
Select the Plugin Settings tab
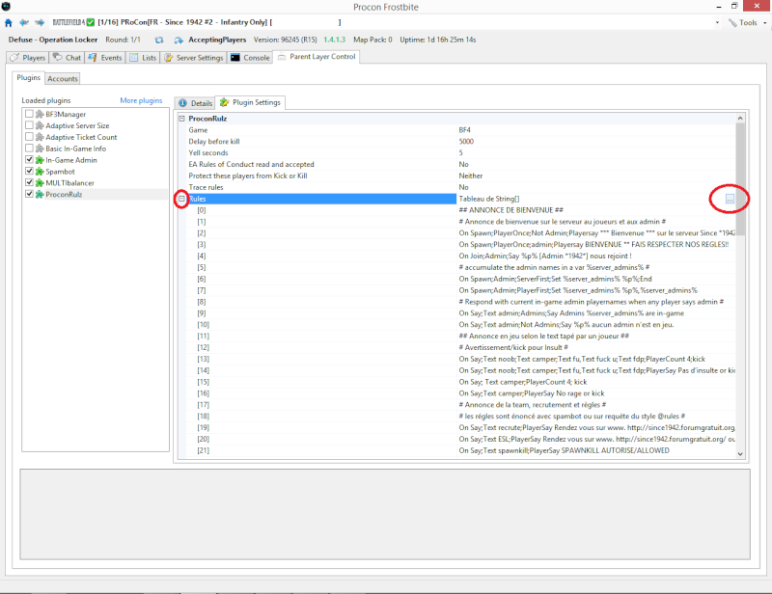point(251,102)
